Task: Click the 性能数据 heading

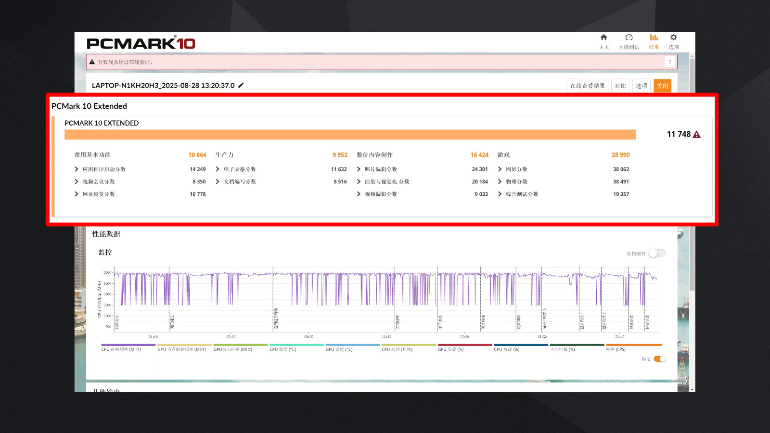Action: point(106,234)
